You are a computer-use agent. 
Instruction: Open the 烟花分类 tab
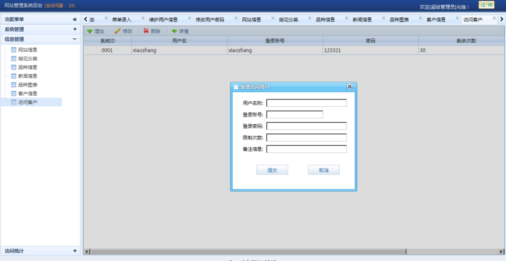[288, 20]
